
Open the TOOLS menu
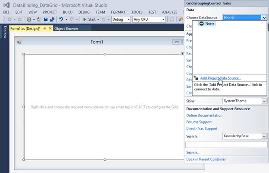point(137,12)
